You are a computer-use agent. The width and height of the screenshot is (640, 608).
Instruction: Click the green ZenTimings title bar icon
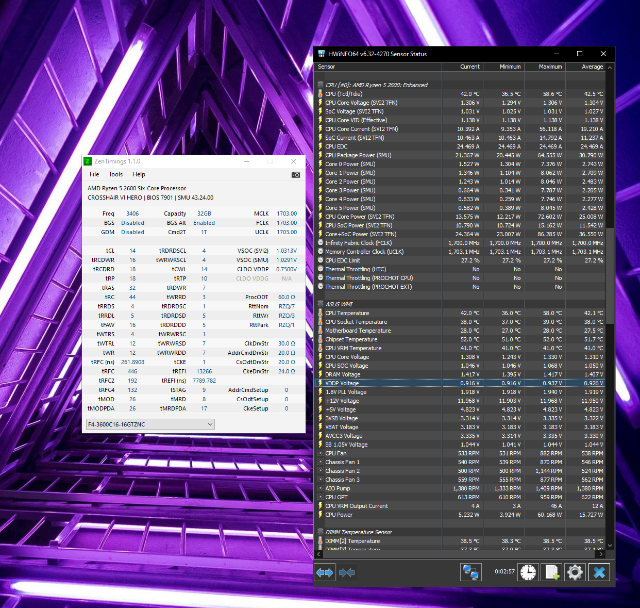(88, 161)
